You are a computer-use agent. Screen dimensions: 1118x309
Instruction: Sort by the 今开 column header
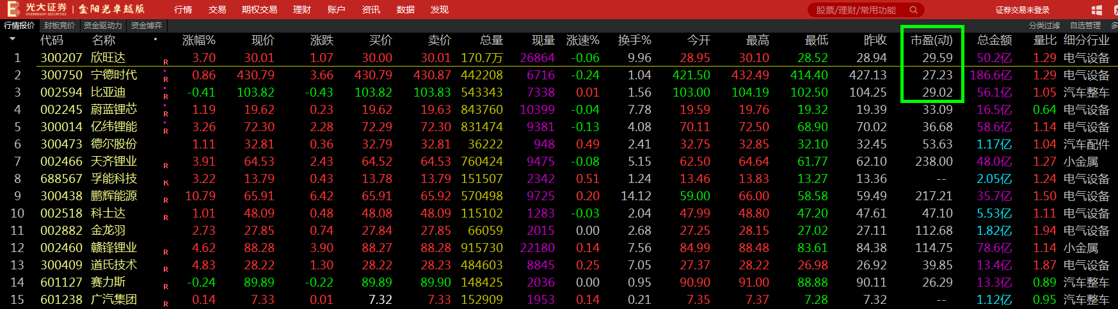[x=698, y=40]
